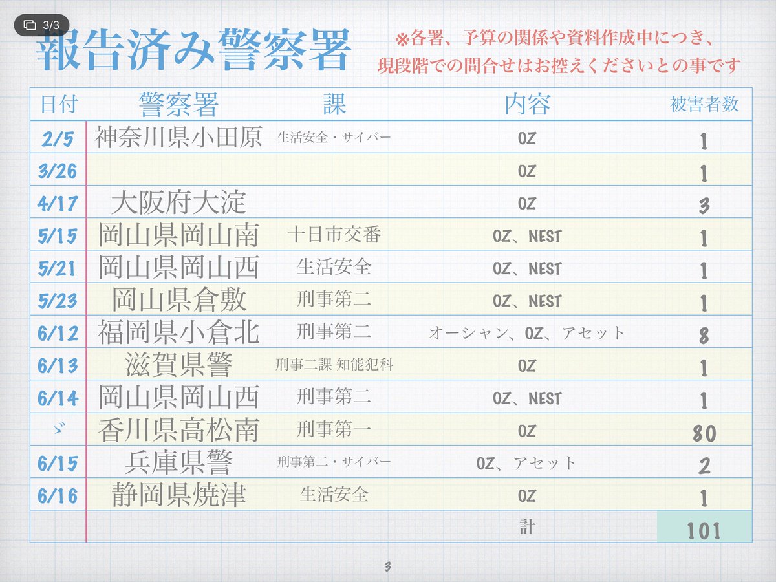Click the red notice starting ※各署
The height and width of the screenshot is (582, 776).
point(555,39)
